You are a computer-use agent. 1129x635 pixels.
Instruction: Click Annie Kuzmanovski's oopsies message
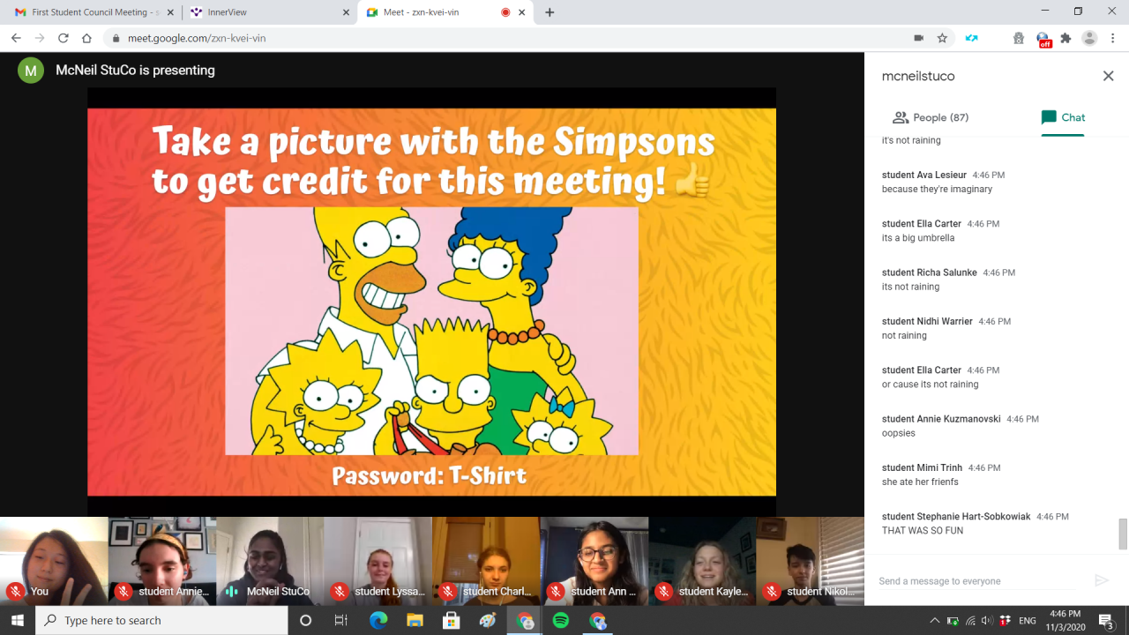899,433
